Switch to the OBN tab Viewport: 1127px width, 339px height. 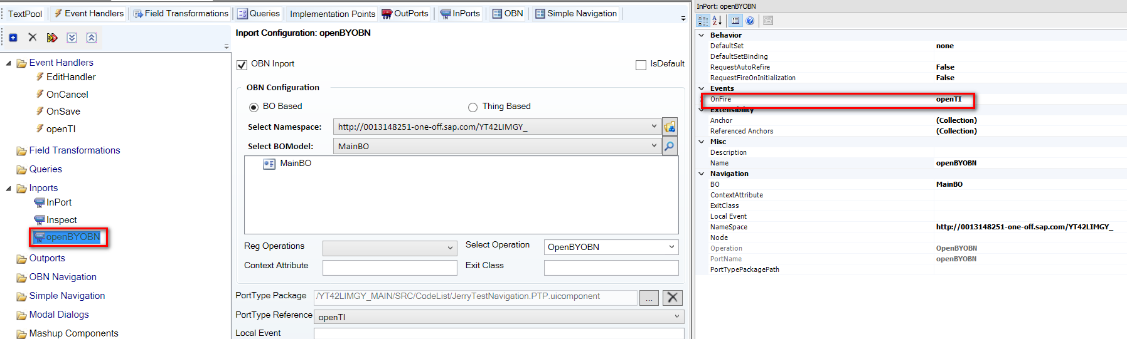pos(508,13)
